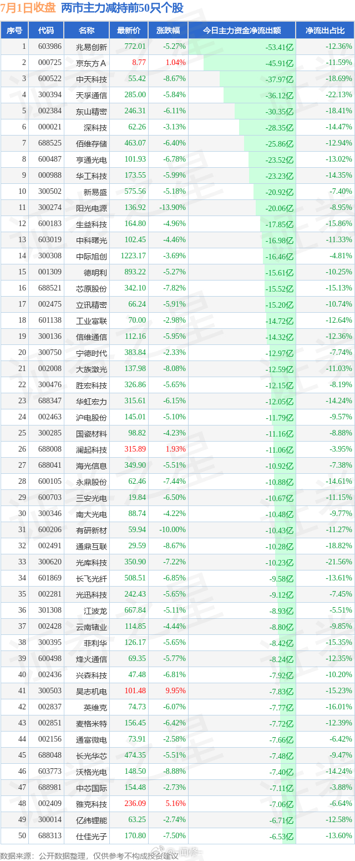355x861 pixels.
Task: Click 亨通光电 price 101.93
Action: coord(135,159)
